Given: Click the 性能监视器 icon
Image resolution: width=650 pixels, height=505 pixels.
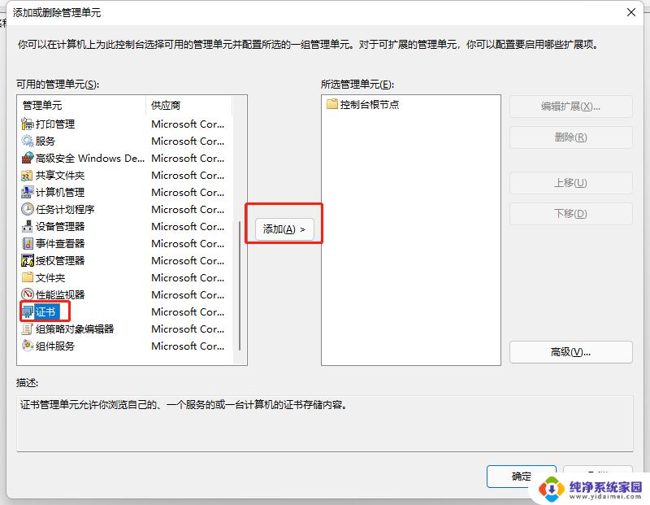Looking at the screenshot, I should (28, 294).
